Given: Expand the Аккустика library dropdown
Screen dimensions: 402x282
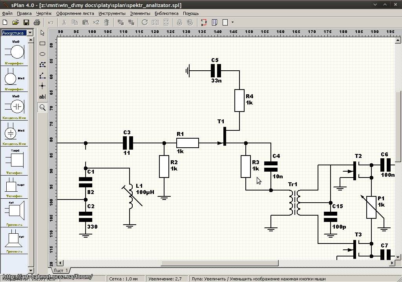Looking at the screenshot, I should (30, 33).
